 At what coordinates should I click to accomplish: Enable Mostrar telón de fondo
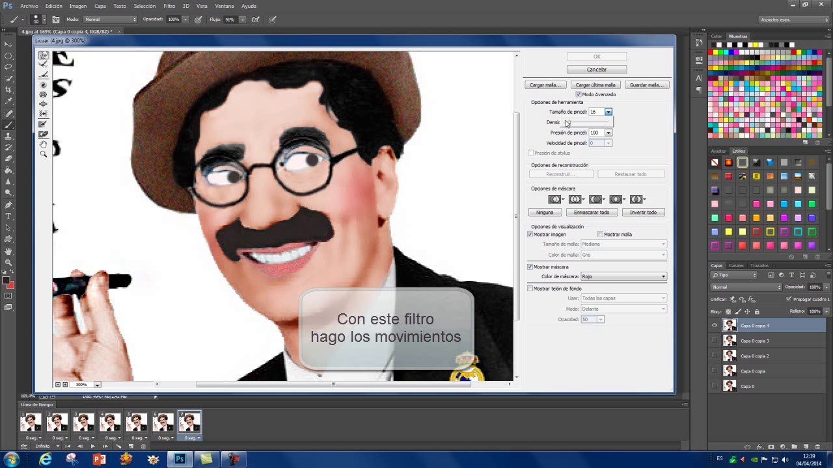[530, 288]
